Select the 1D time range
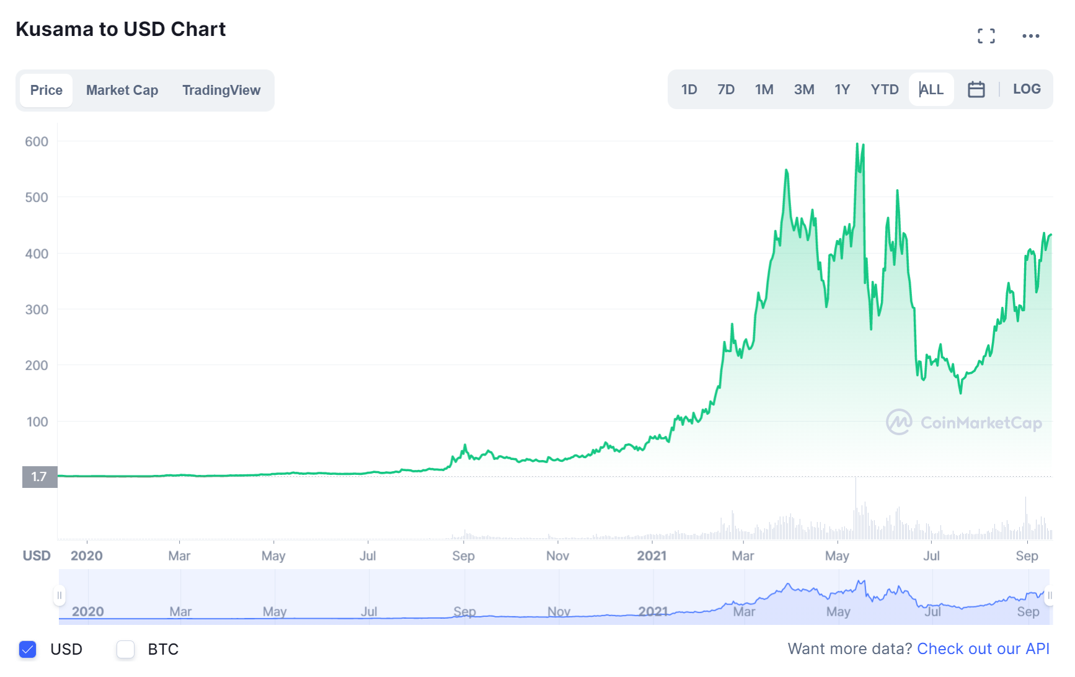Screen dimensions: 1075x677 pos(689,89)
